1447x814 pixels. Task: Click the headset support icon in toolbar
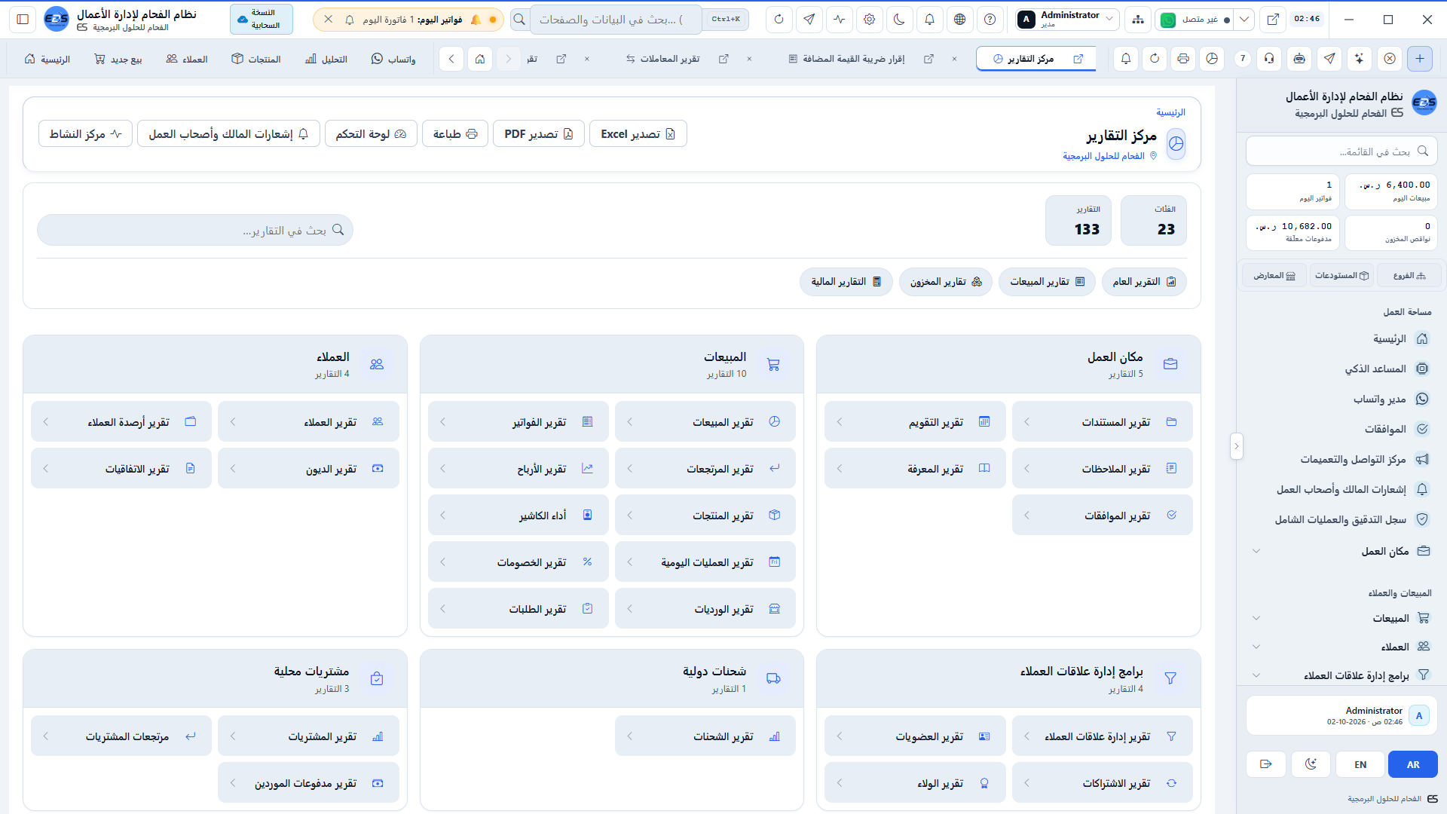click(x=1271, y=59)
